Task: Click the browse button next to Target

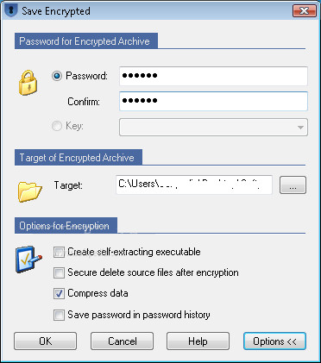Action: 293,185
